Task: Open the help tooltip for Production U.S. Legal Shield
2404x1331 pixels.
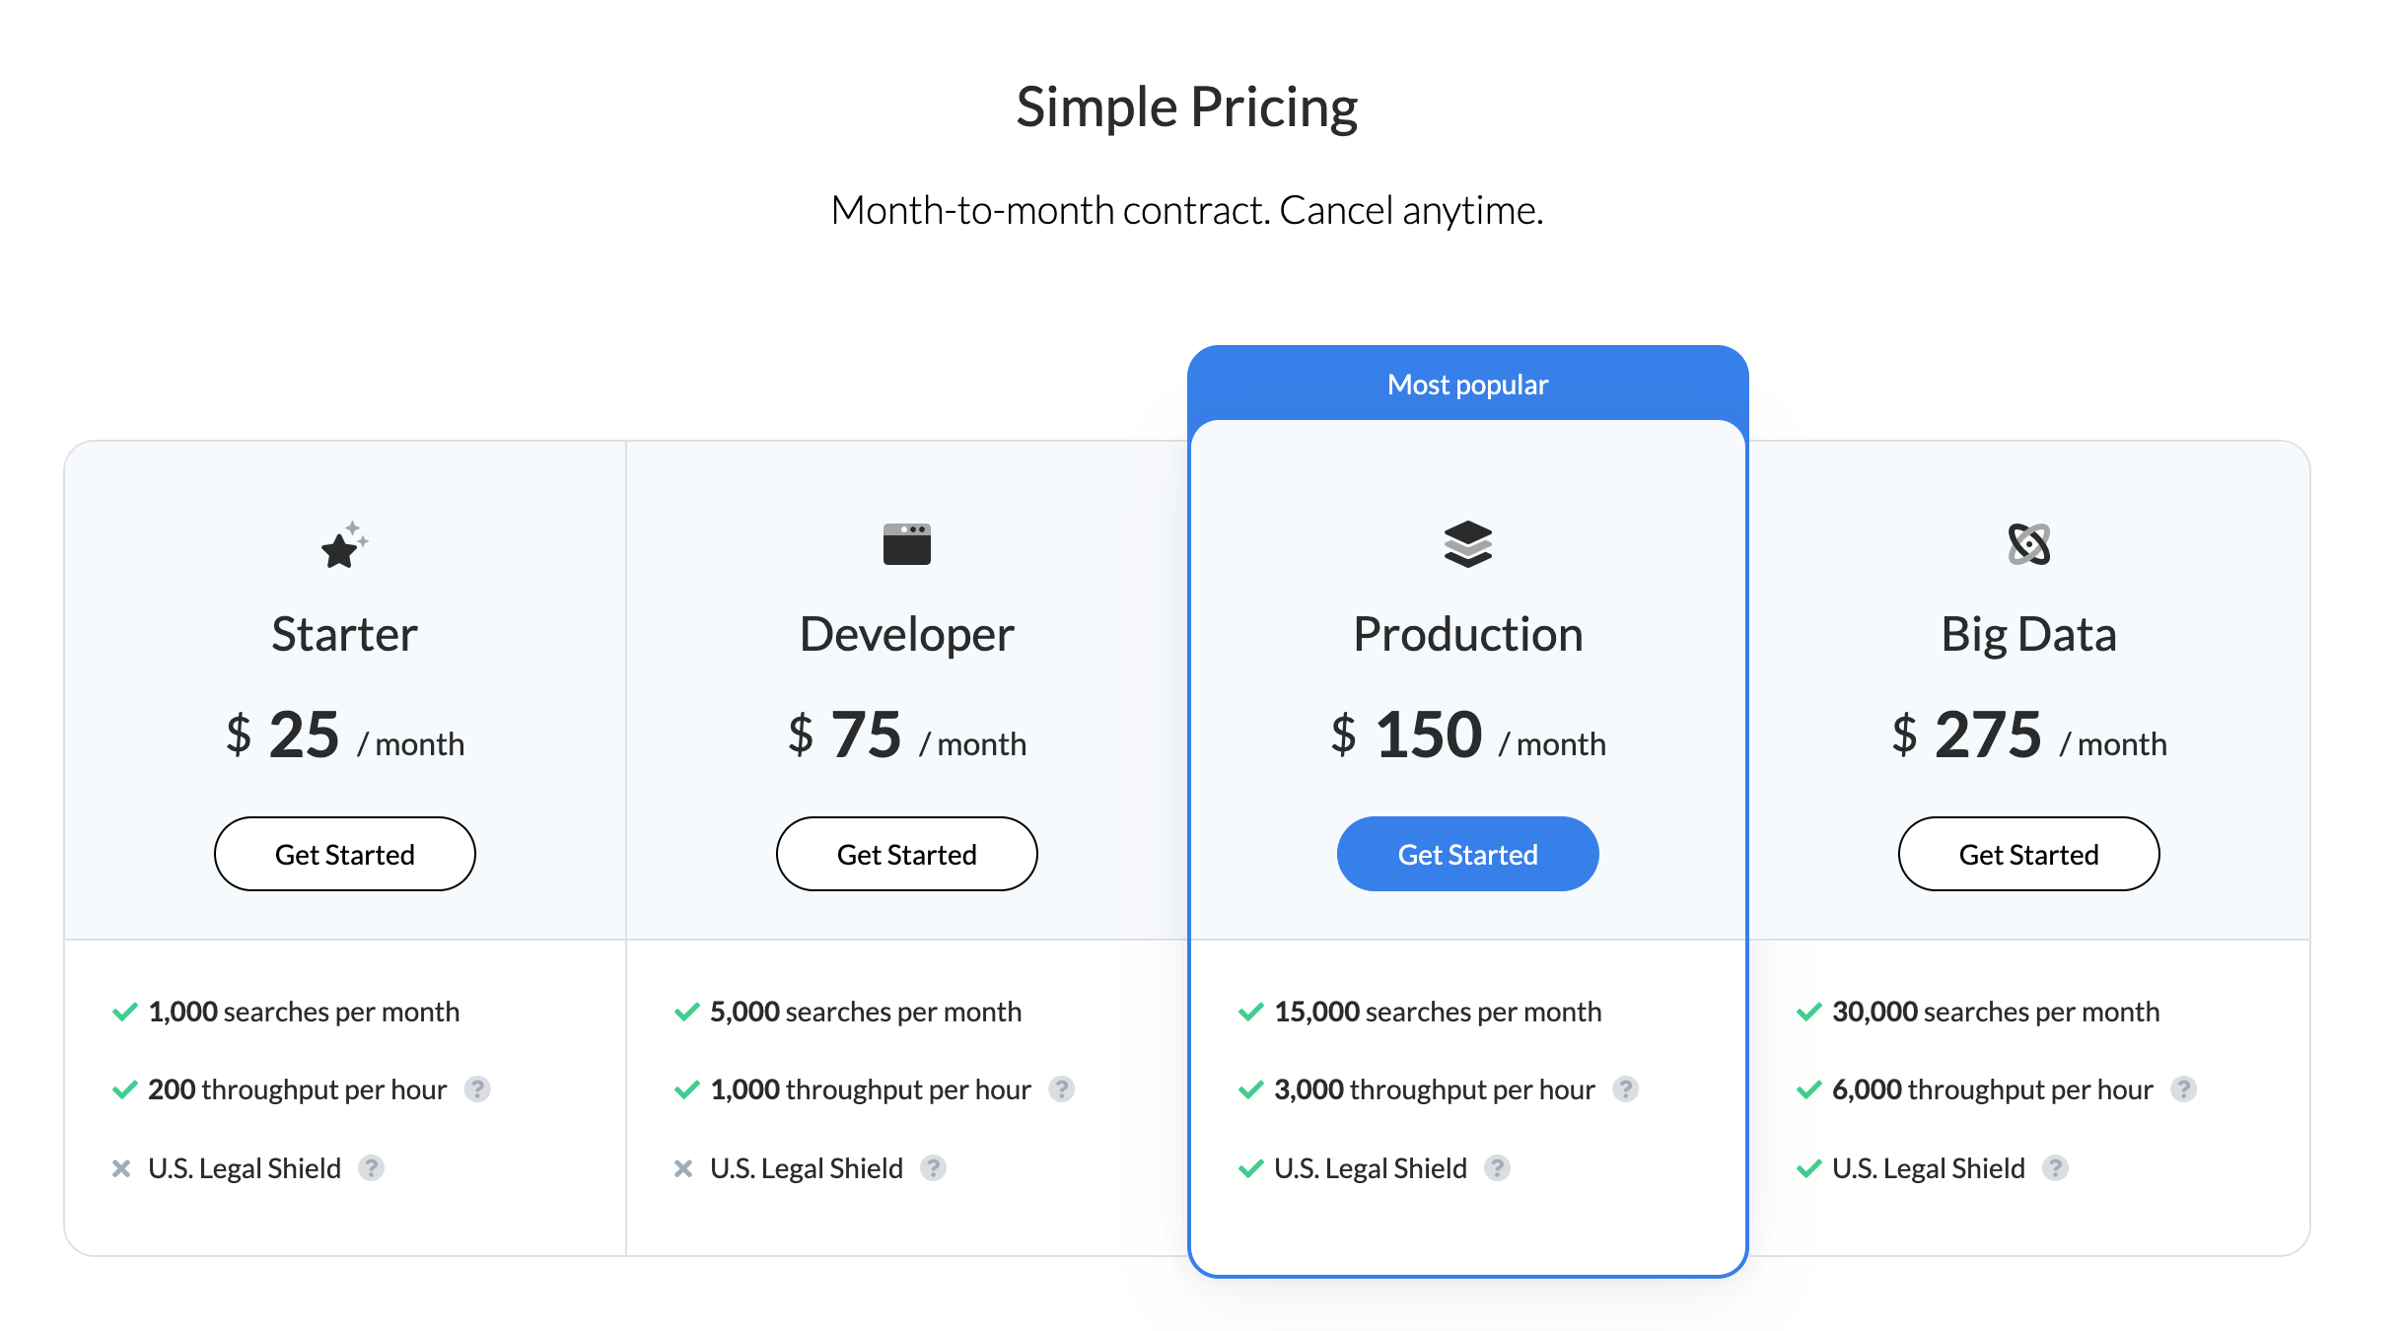Action: pos(1500,1168)
